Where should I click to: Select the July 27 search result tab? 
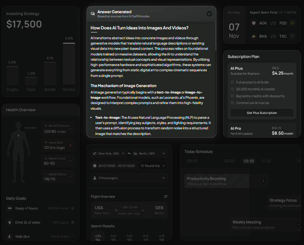point(145,237)
